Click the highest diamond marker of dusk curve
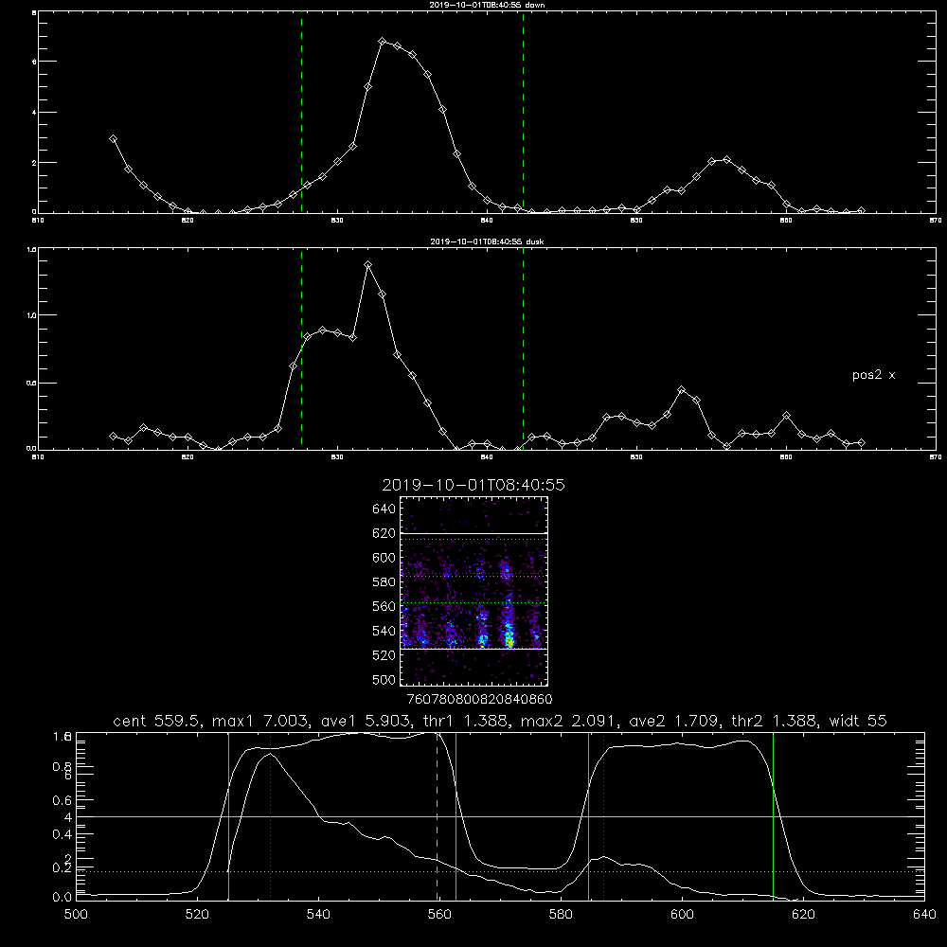 point(367,264)
